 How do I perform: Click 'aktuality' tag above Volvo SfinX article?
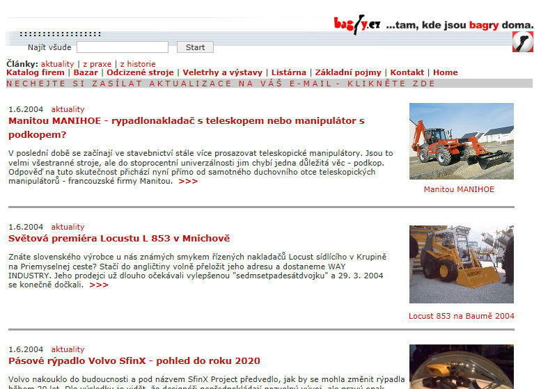pos(68,349)
